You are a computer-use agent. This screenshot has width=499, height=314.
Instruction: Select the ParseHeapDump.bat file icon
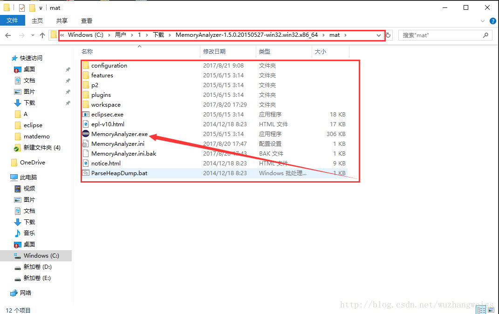tap(86, 173)
